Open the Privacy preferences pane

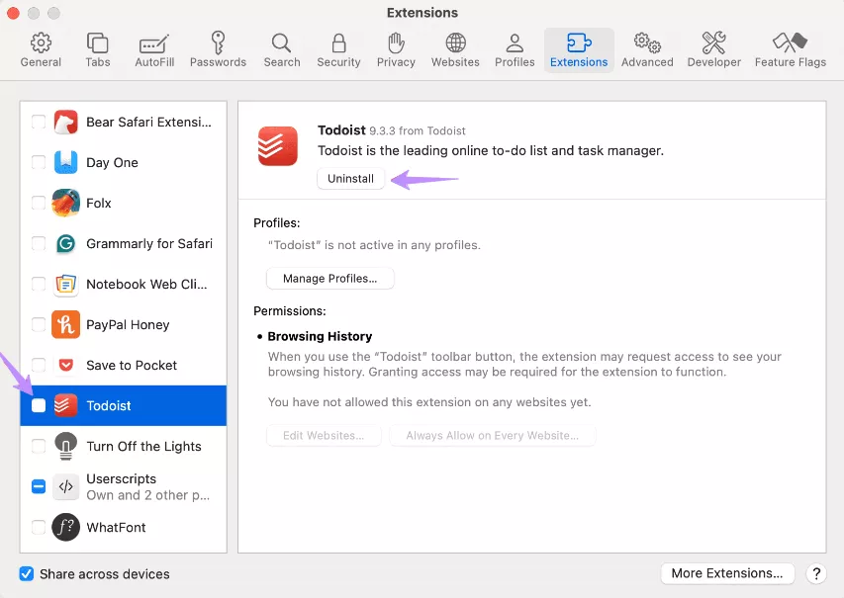[396, 50]
